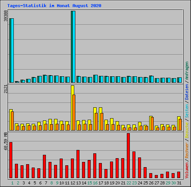Screen dimensions: 191x187
Task: Select the 2121 y-axis label
Action: pos(6,89)
